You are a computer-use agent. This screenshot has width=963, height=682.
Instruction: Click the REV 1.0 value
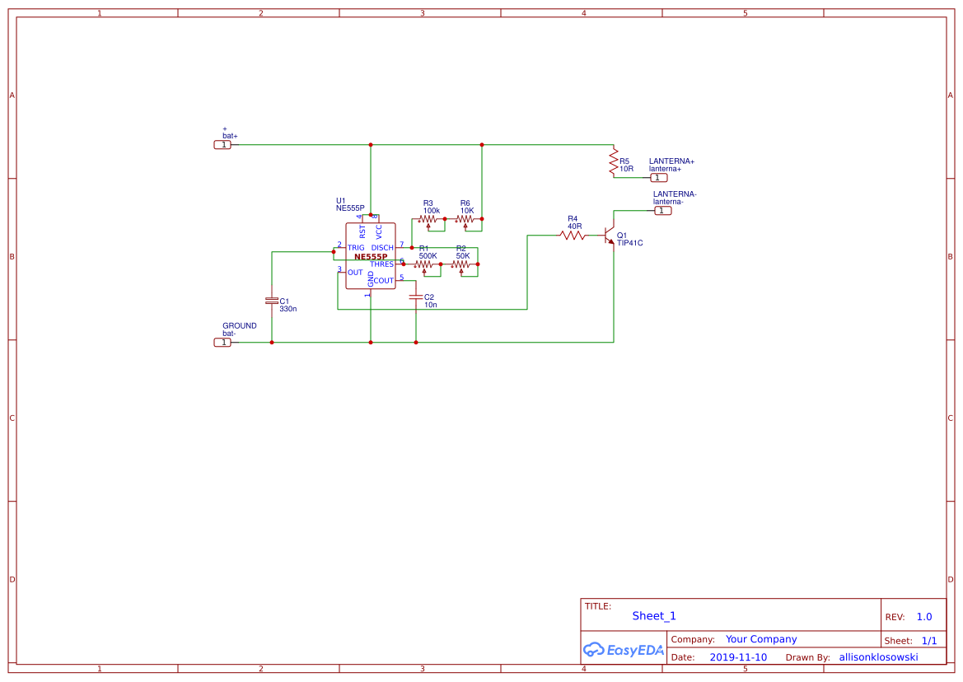click(924, 617)
